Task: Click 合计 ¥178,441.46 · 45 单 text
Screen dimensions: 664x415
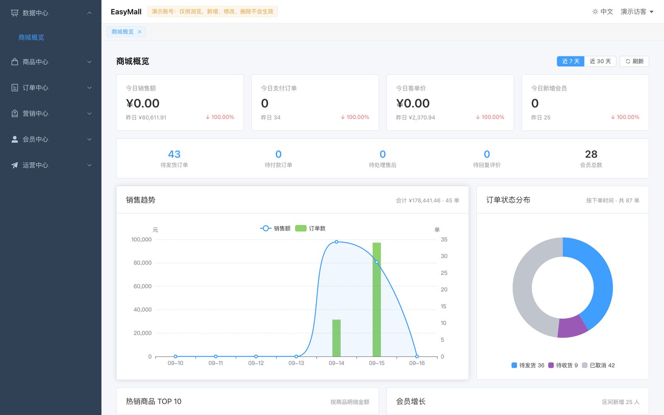Action: [x=427, y=200]
